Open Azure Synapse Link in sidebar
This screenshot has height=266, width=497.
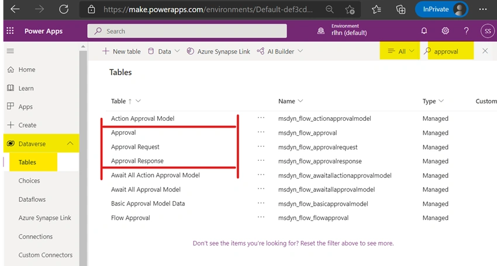click(x=44, y=218)
